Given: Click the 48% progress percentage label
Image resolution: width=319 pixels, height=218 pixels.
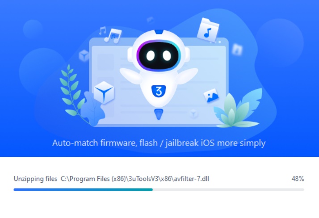Looking at the screenshot, I should (x=298, y=179).
